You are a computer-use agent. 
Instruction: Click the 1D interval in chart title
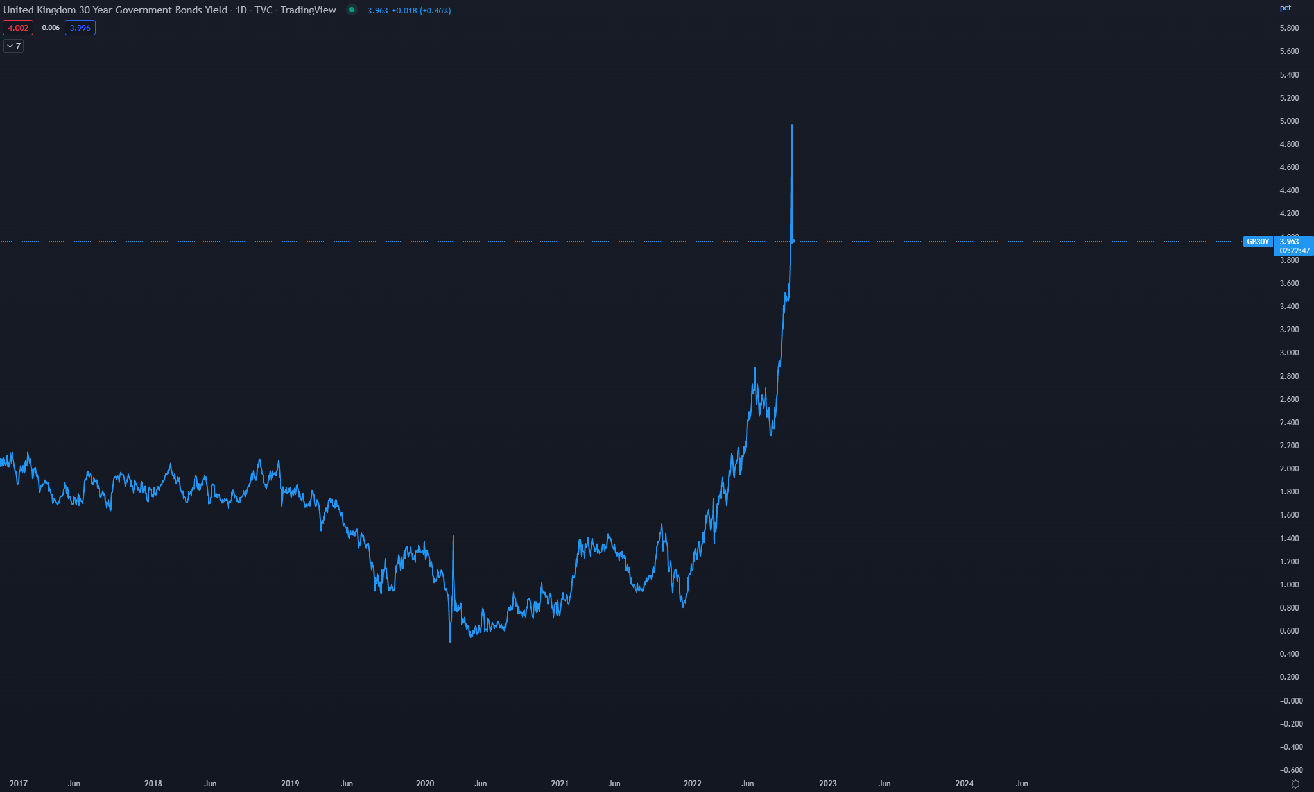pos(241,10)
